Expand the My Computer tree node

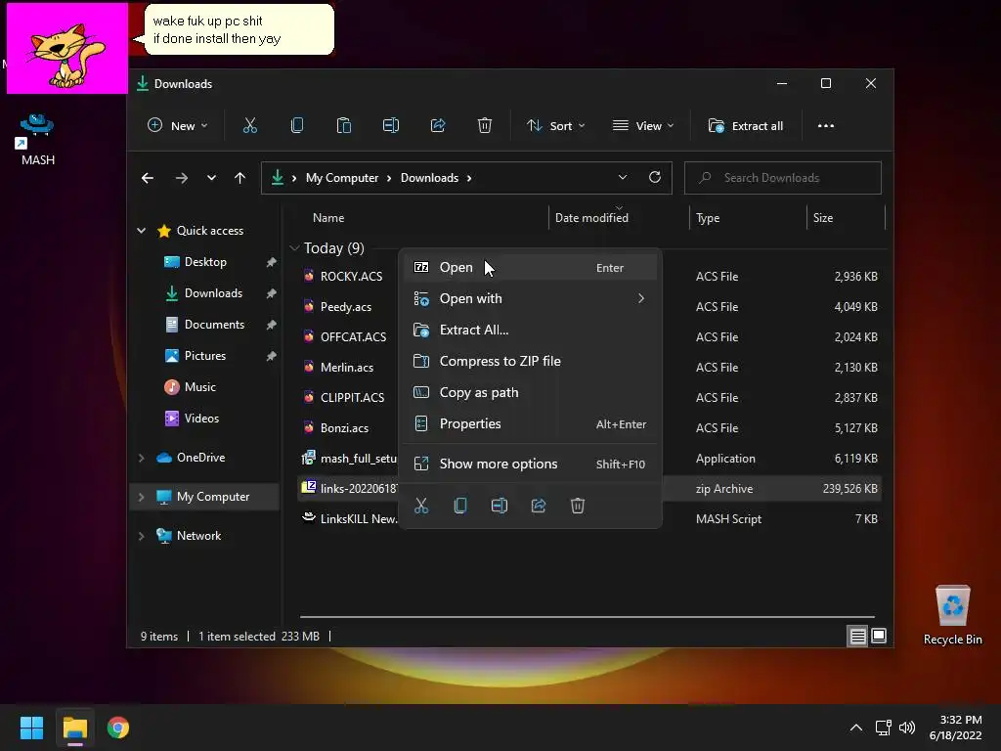[x=141, y=497]
